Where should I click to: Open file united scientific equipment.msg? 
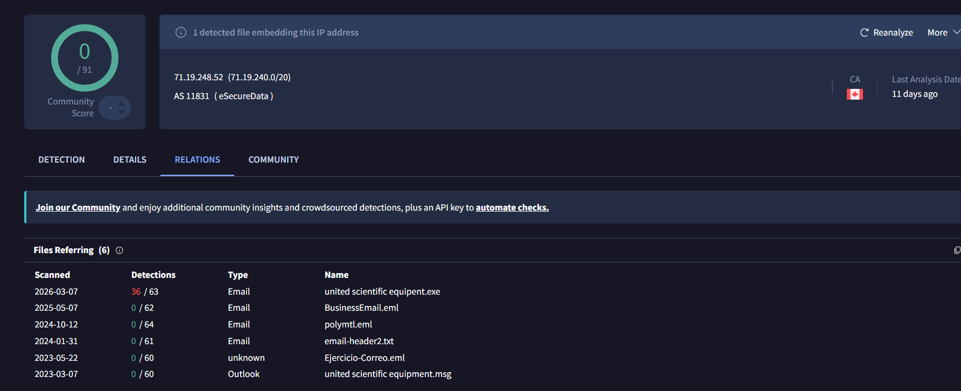(388, 374)
